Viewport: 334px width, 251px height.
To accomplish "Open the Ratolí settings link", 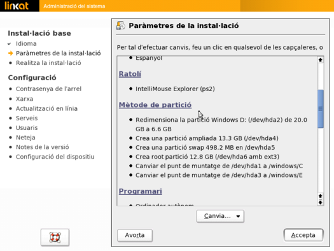I will click(130, 74).
